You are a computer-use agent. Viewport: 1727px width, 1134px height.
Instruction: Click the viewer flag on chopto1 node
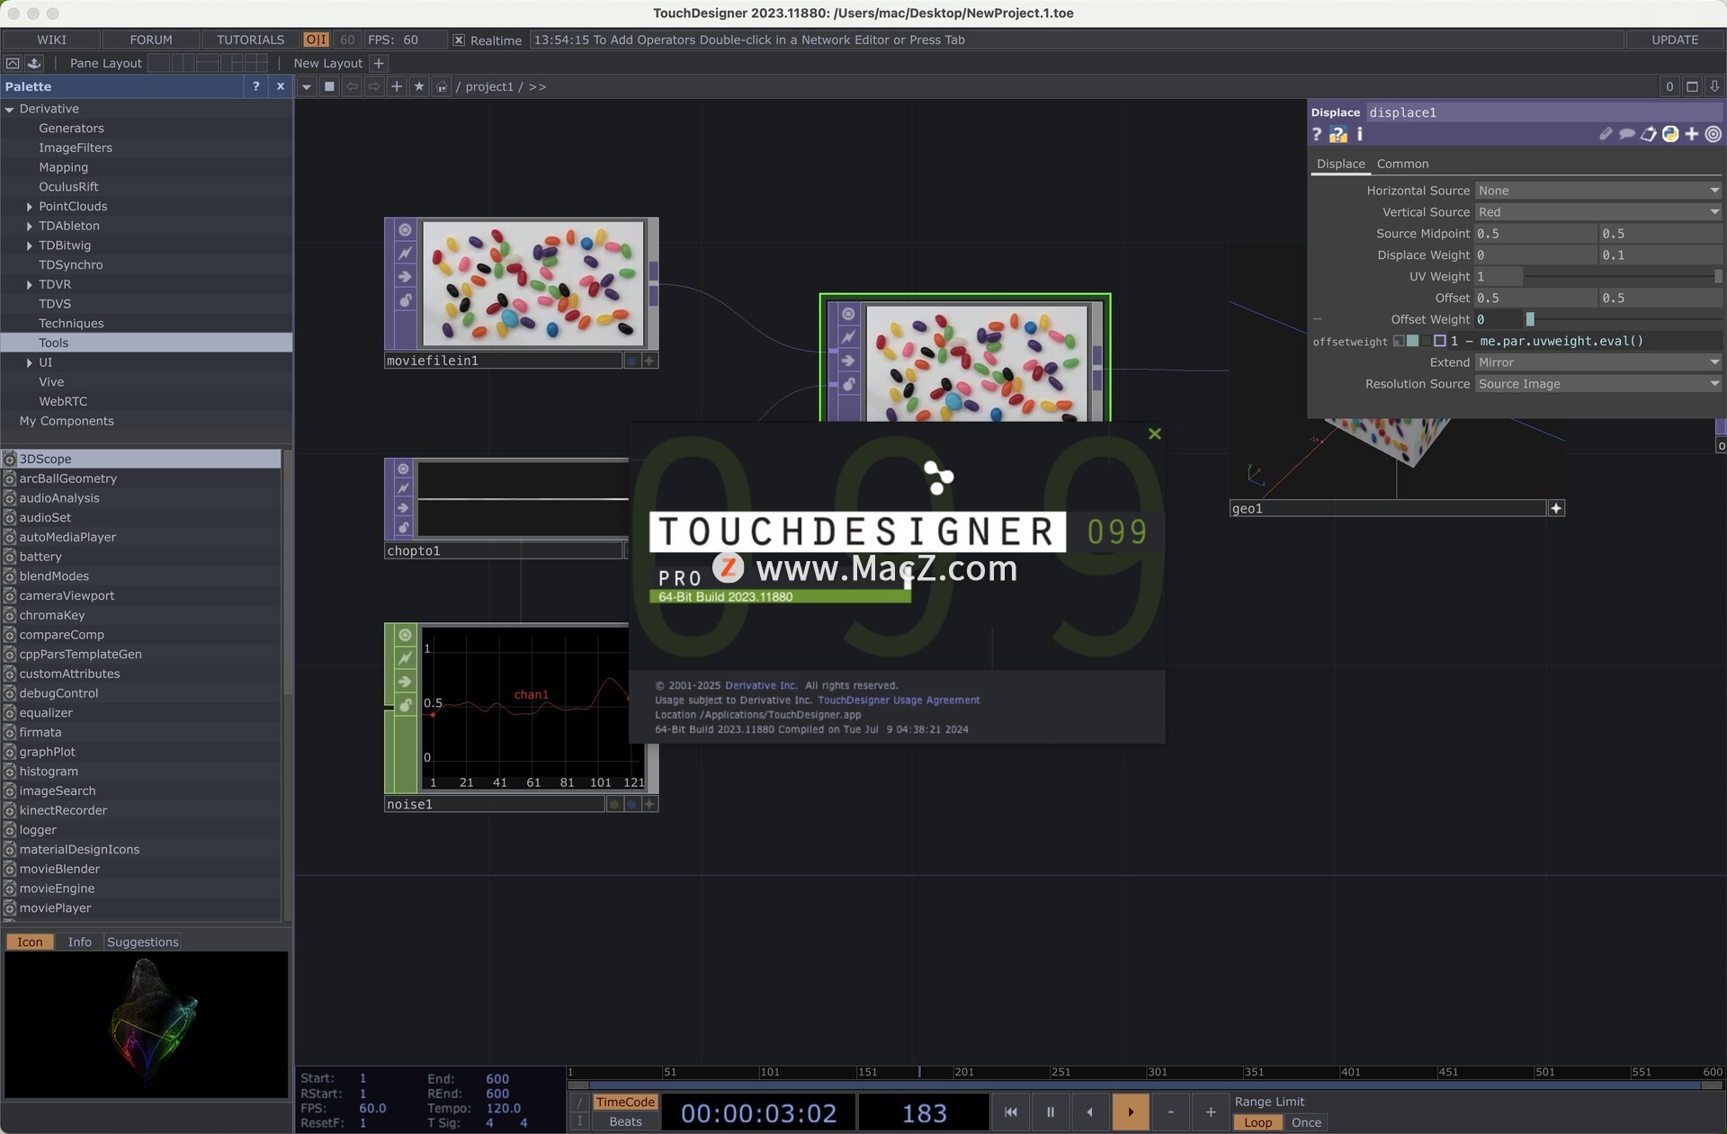(404, 469)
